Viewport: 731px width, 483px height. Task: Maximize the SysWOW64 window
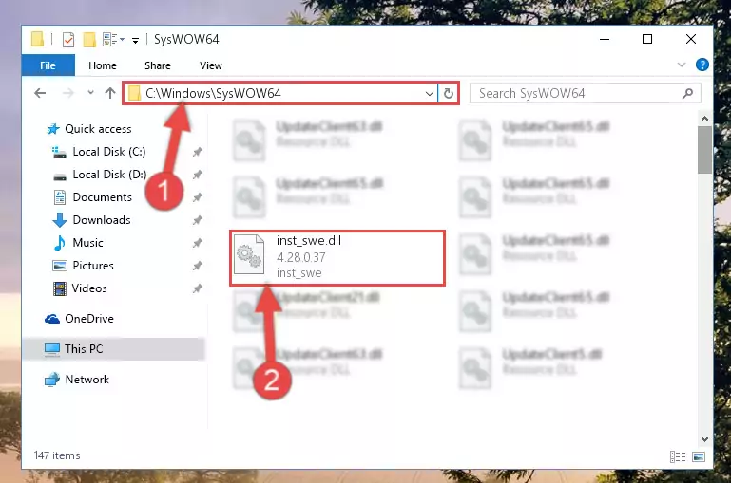(647, 39)
